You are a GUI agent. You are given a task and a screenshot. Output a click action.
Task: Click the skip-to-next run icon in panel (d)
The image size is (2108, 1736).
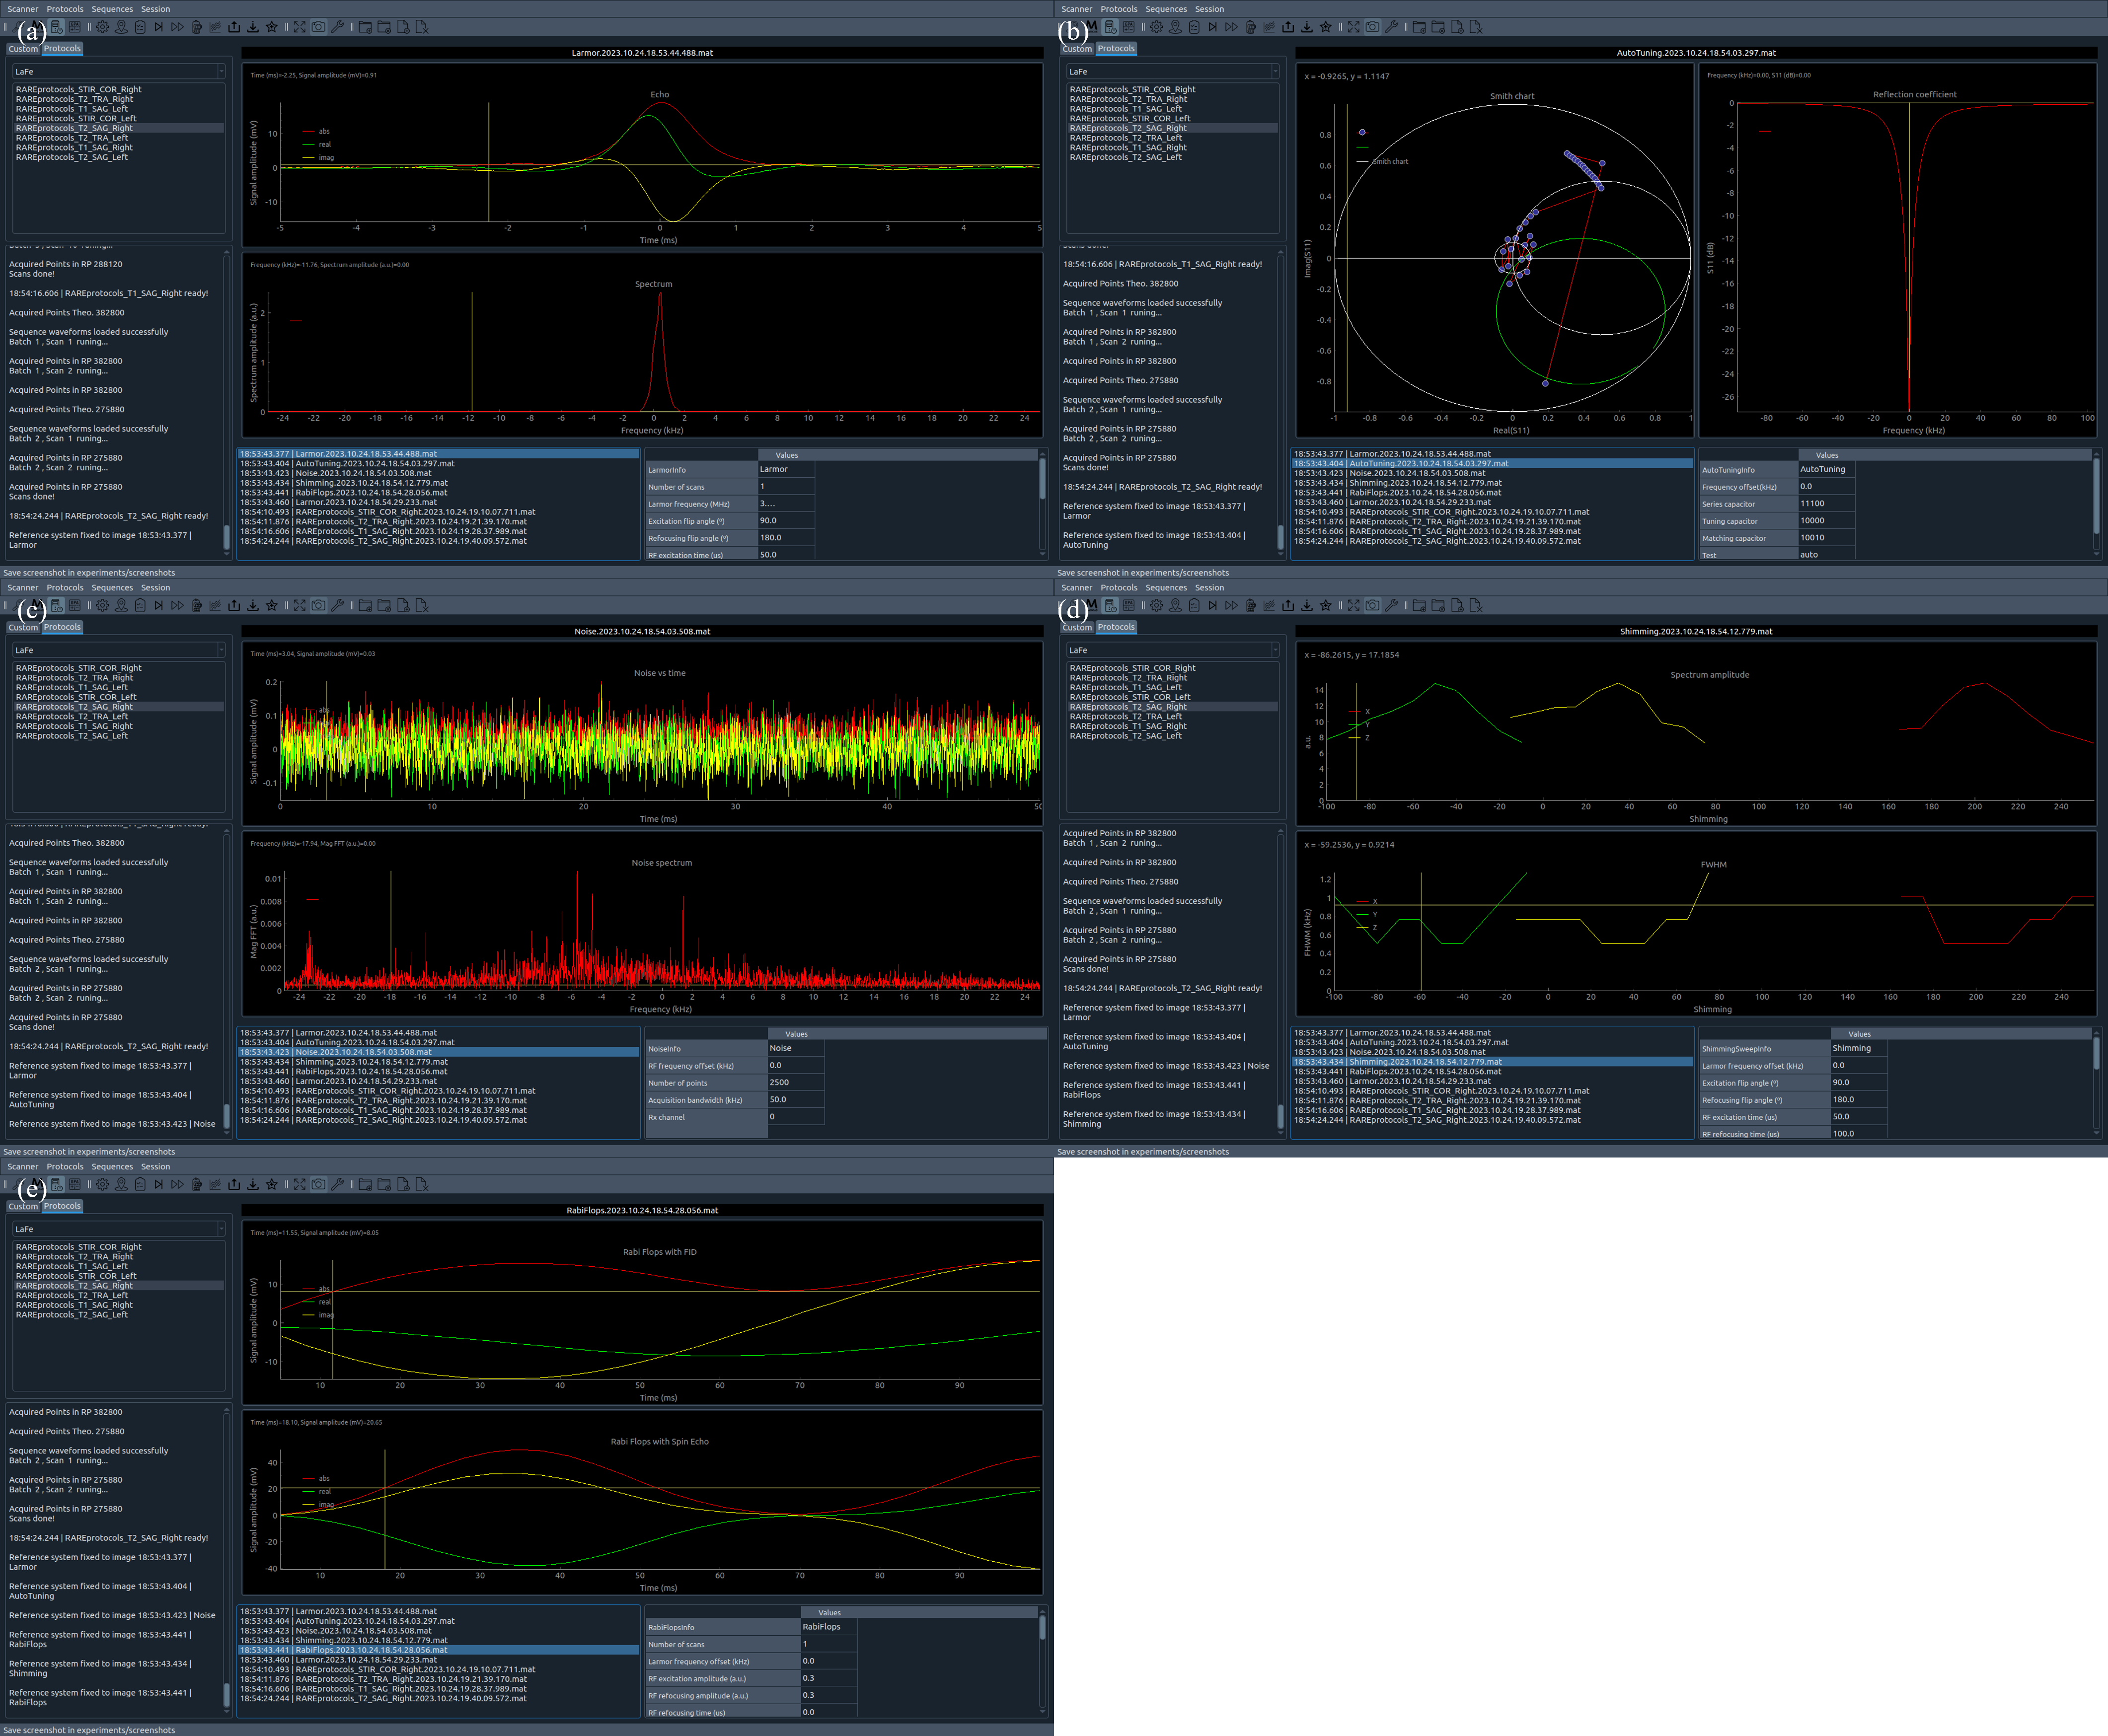[x=1212, y=606]
